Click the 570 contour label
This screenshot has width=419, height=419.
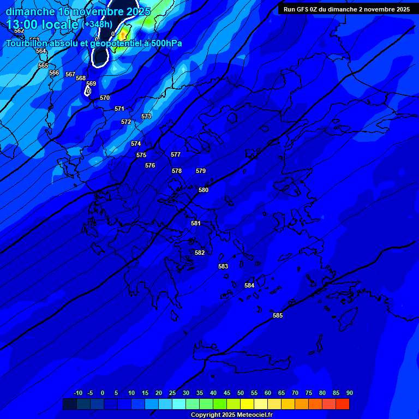(x=105, y=98)
